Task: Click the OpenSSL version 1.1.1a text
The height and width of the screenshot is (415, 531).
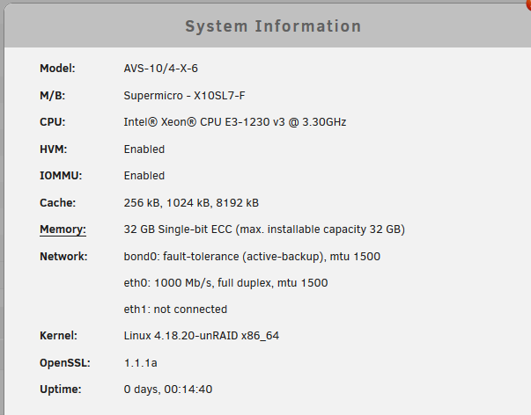Action: 140,363
